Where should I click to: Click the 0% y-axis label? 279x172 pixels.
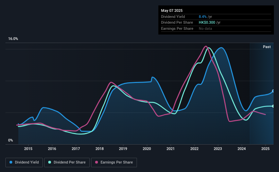point(11,141)
